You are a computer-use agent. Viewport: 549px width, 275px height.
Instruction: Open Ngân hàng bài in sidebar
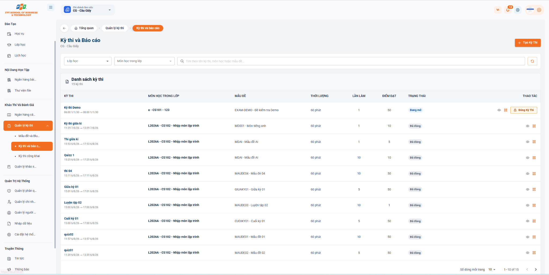coord(28,80)
